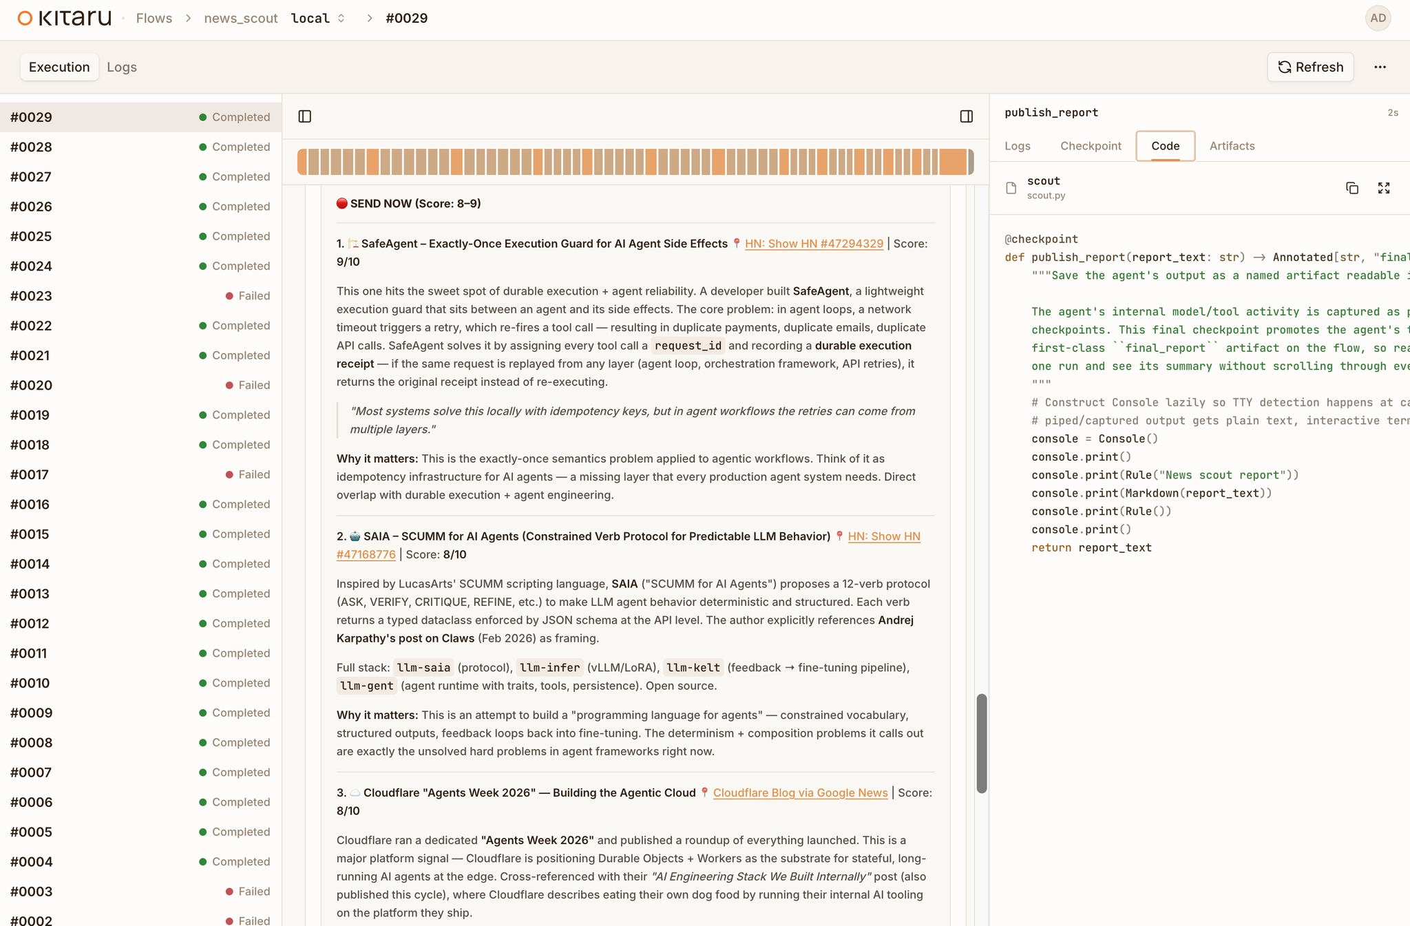Open the Logs tab in publish_report panel

[x=1018, y=146]
